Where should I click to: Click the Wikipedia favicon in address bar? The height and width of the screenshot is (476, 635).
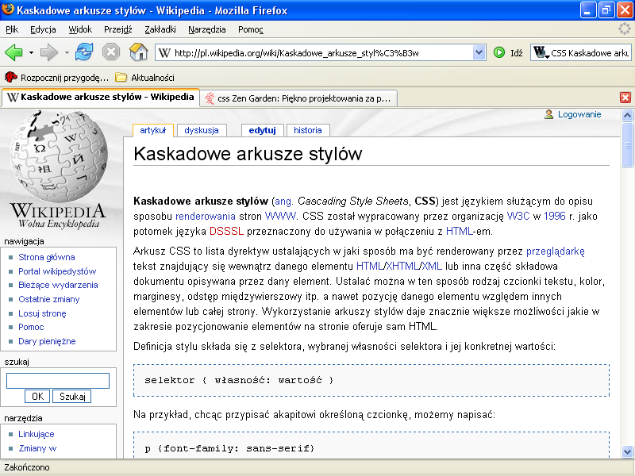[x=164, y=52]
